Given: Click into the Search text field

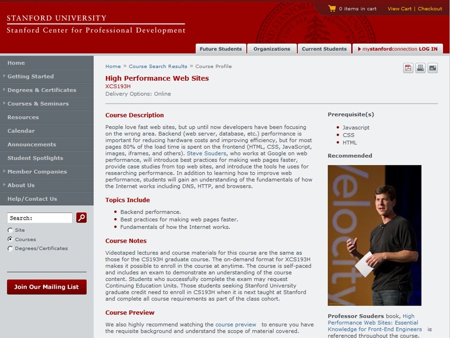Looking at the screenshot, I should pyautogui.click(x=39, y=218).
